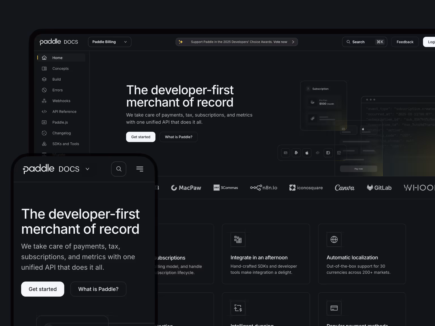
Task: Open Webhooks in the sidebar navigation
Action: (x=61, y=101)
